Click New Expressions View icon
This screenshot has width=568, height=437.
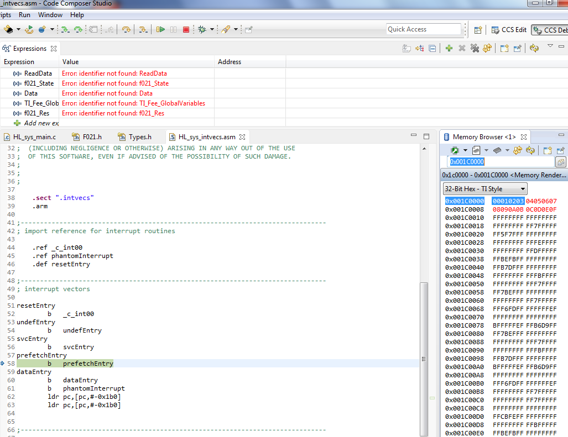coord(504,48)
